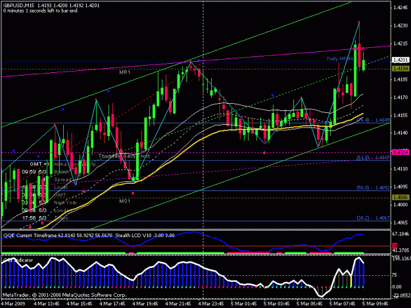
Task: Click the OSI Indicator scale value 198.1367
Action: 400,259
